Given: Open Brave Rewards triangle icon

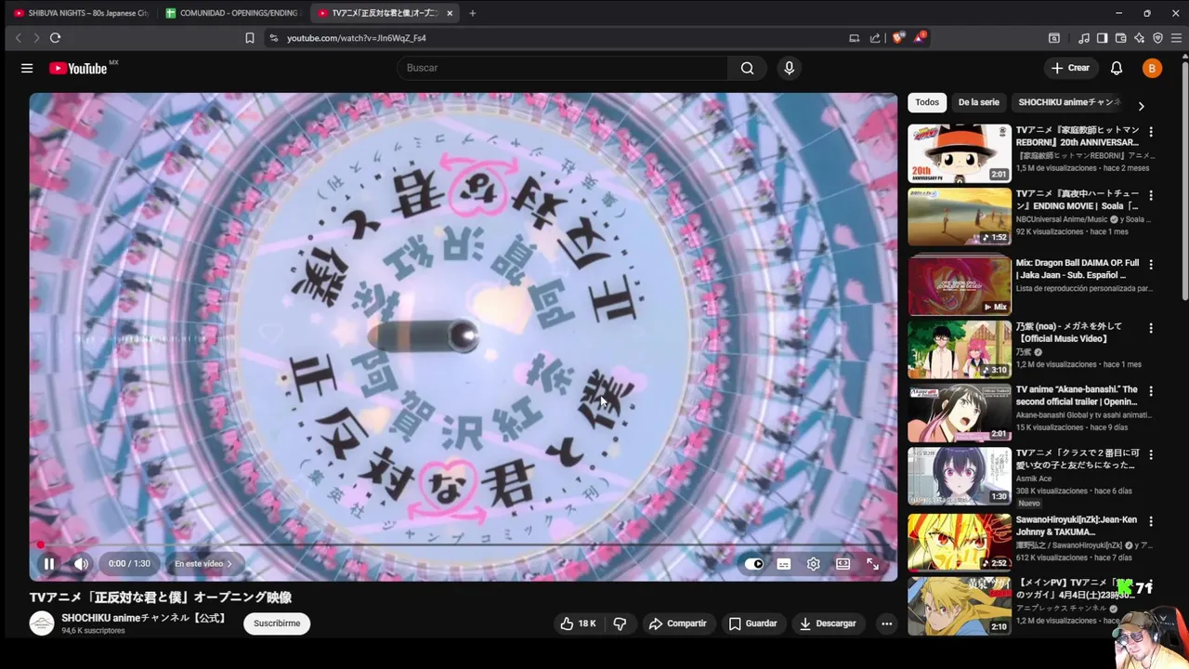Looking at the screenshot, I should click(919, 38).
